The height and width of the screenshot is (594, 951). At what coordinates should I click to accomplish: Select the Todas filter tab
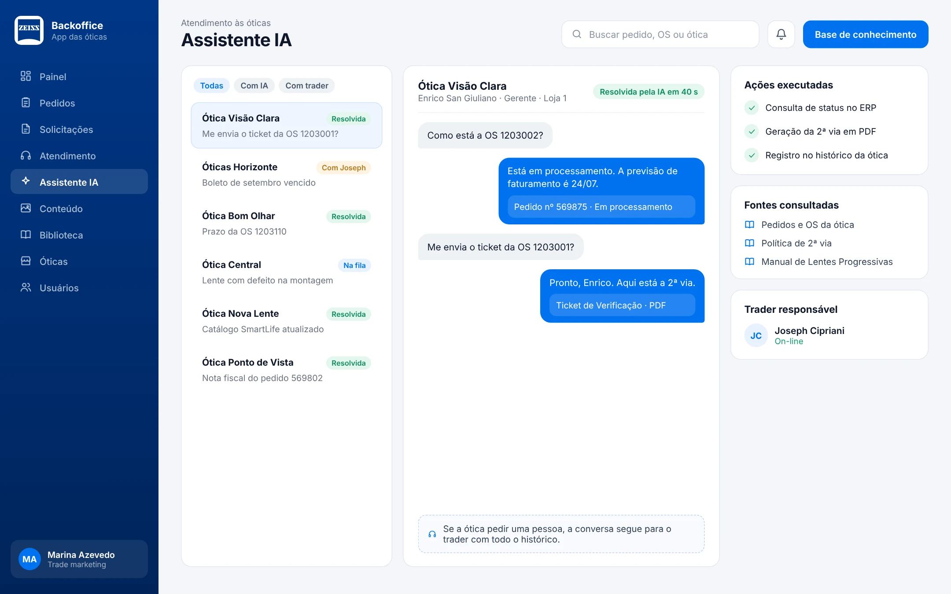click(211, 86)
